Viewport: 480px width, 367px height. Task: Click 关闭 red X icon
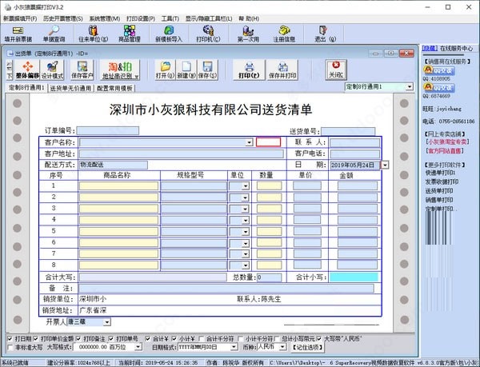[x=336, y=70]
